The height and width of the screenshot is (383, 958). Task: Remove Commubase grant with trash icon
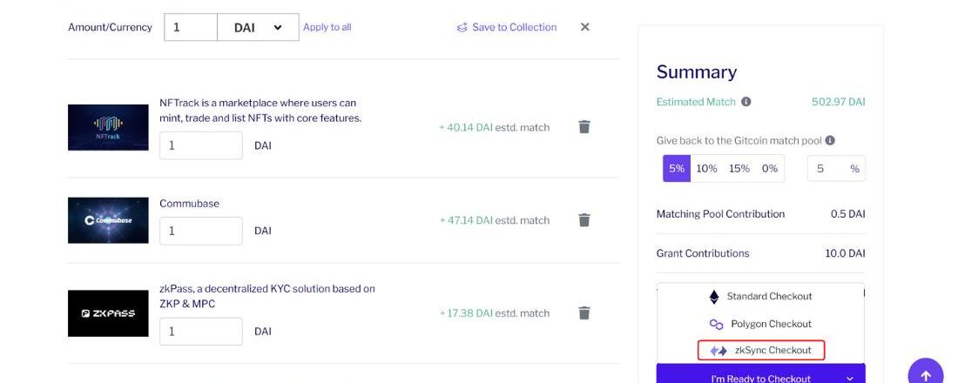(584, 220)
